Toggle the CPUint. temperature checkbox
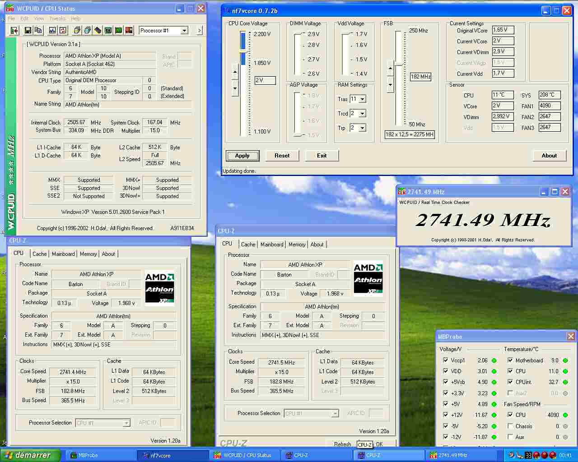The image size is (578, 462). (510, 382)
